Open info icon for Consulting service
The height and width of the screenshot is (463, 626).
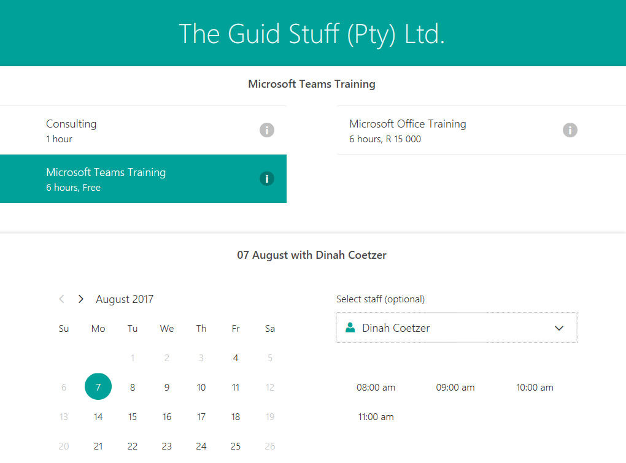267,130
